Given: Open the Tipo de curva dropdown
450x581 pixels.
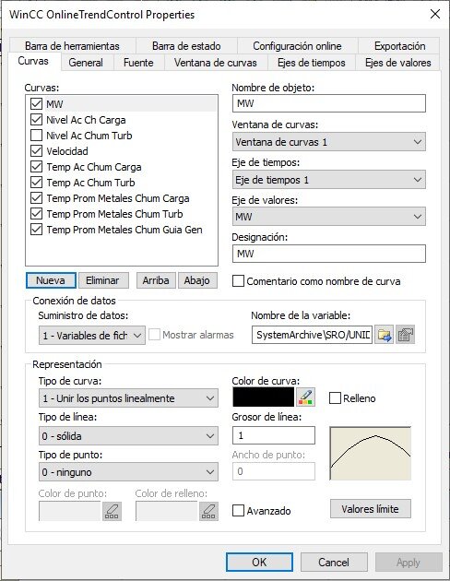Looking at the screenshot, I should [128, 398].
